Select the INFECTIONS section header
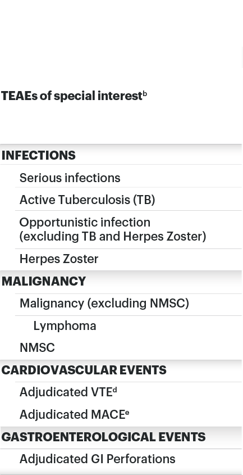The image size is (243, 475). coord(121,155)
